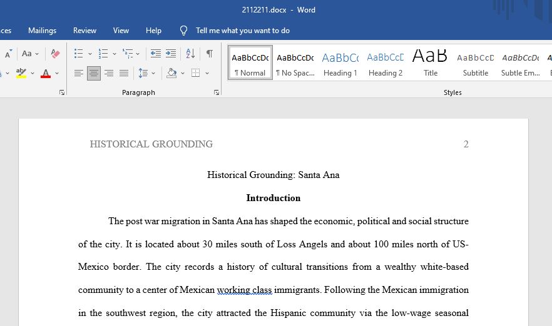
Task: Click title Historical Grounding: Santa Ana
Action: point(273,175)
